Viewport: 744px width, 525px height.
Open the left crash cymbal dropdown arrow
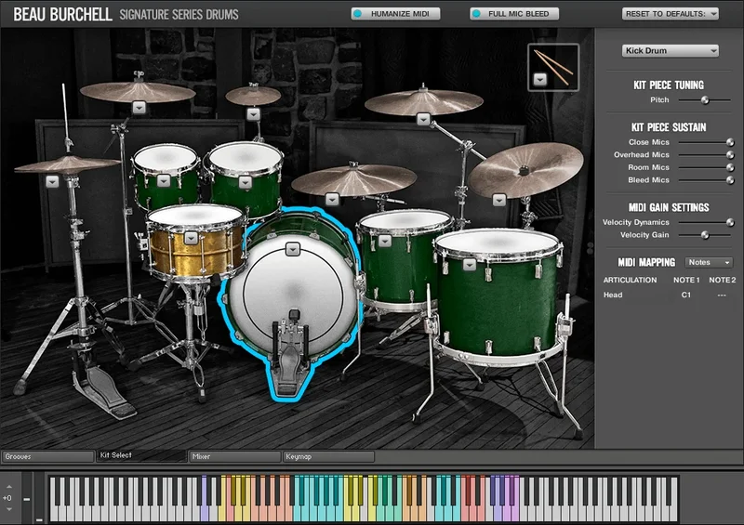coord(139,108)
